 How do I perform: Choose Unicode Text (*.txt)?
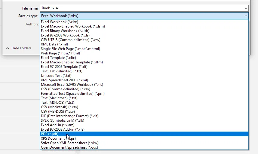tap(144, 76)
